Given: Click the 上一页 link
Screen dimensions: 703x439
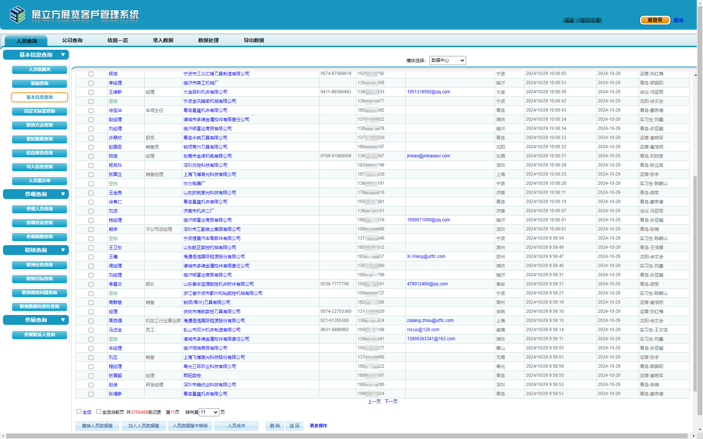Looking at the screenshot, I should click(374, 402).
